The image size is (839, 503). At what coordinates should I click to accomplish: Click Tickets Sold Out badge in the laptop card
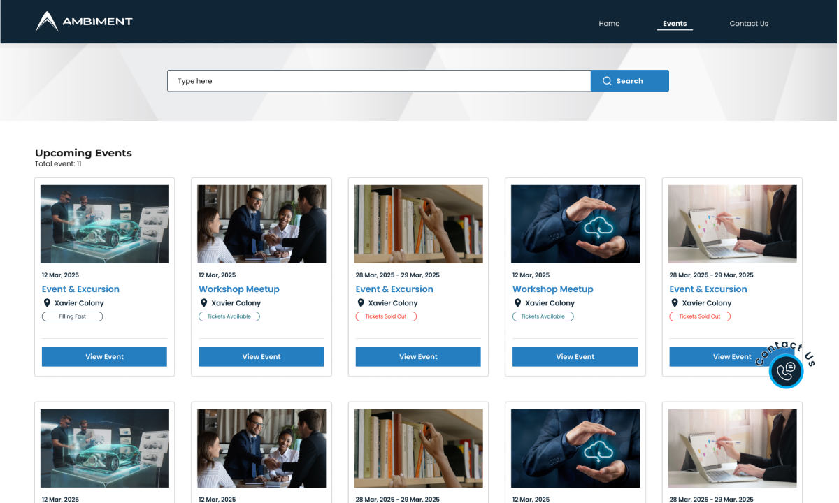tap(700, 316)
